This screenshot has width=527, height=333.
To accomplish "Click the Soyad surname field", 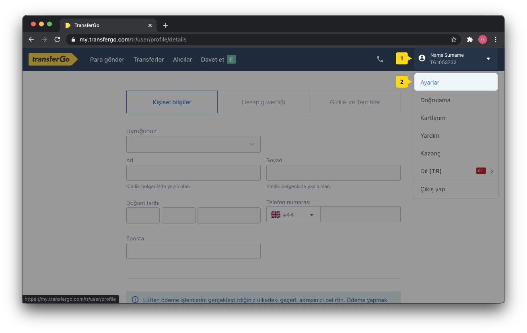I will [333, 173].
